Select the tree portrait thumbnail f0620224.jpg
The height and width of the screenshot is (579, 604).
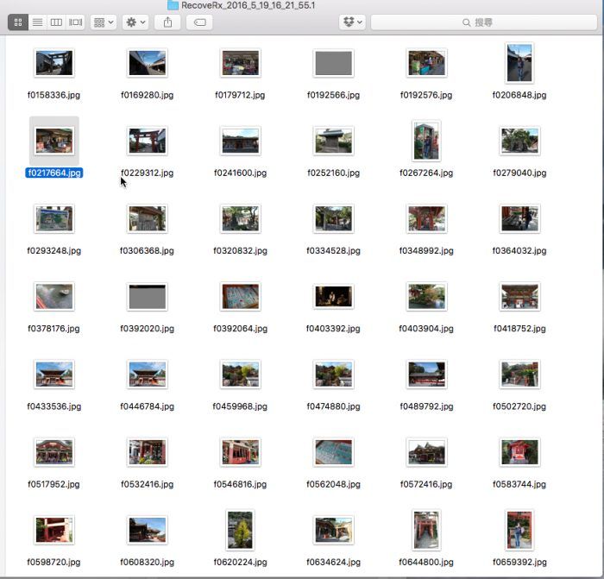240,530
